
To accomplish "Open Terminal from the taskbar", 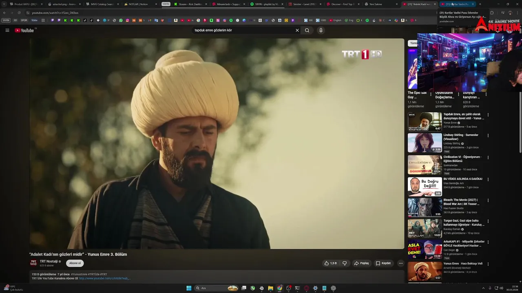I will click(x=297, y=288).
